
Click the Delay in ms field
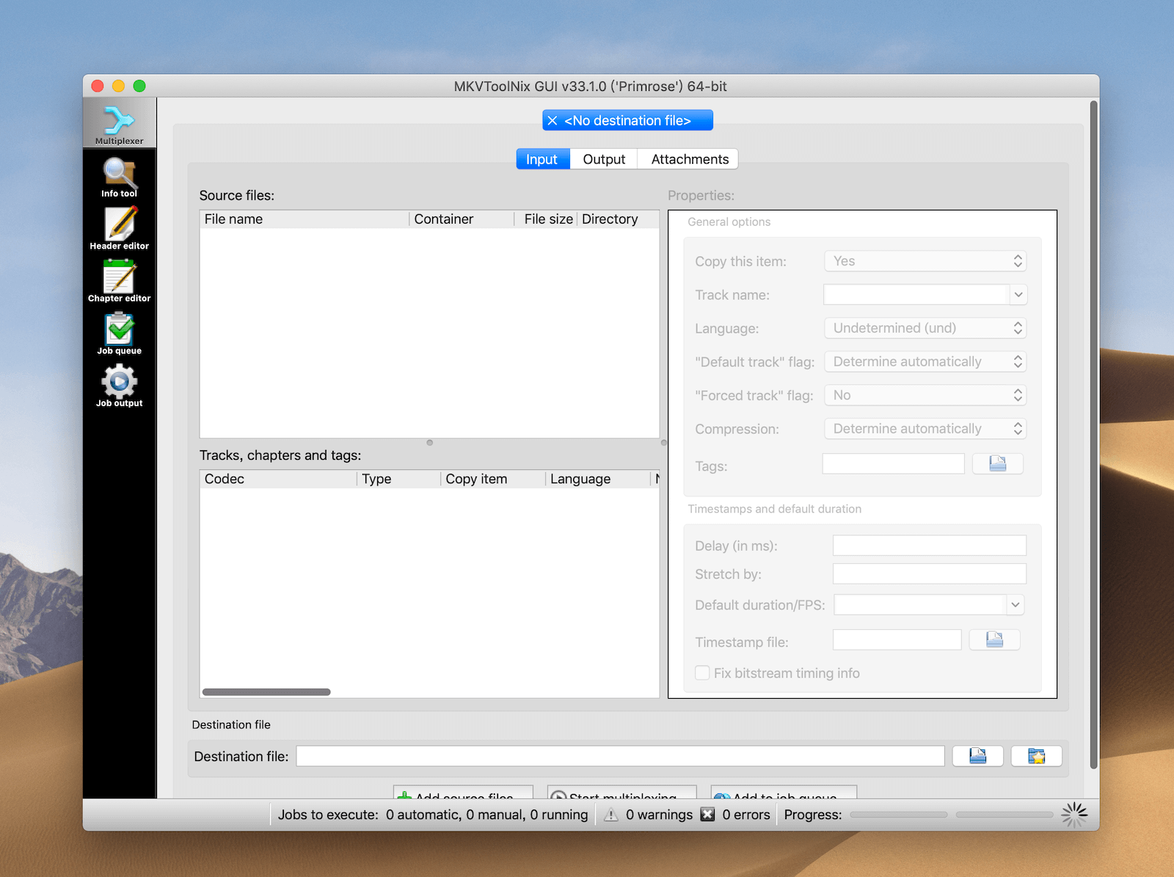929,546
